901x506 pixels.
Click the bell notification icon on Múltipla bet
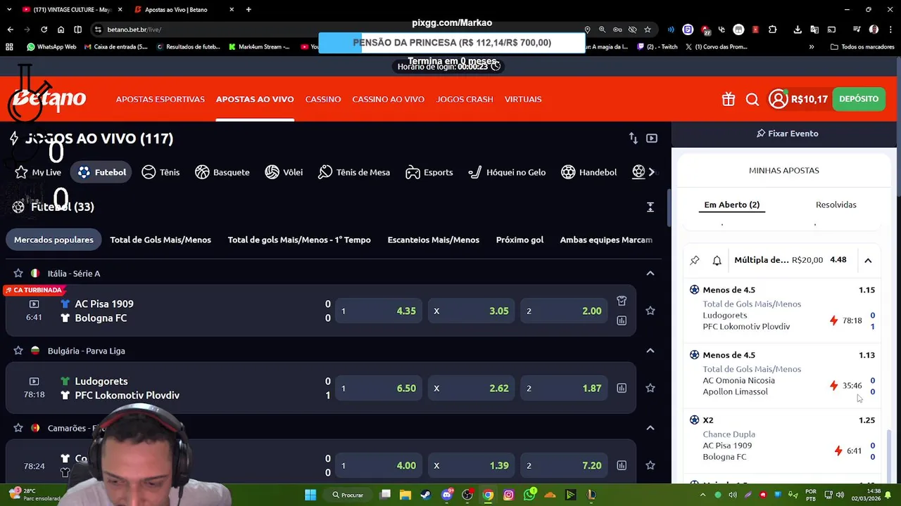click(x=717, y=260)
